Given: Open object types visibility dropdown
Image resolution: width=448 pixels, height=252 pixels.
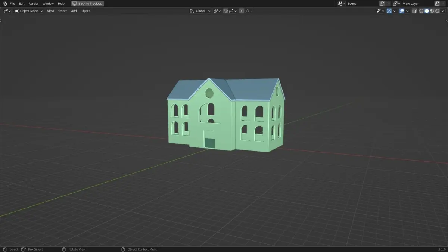Looking at the screenshot, I should 380,11.
